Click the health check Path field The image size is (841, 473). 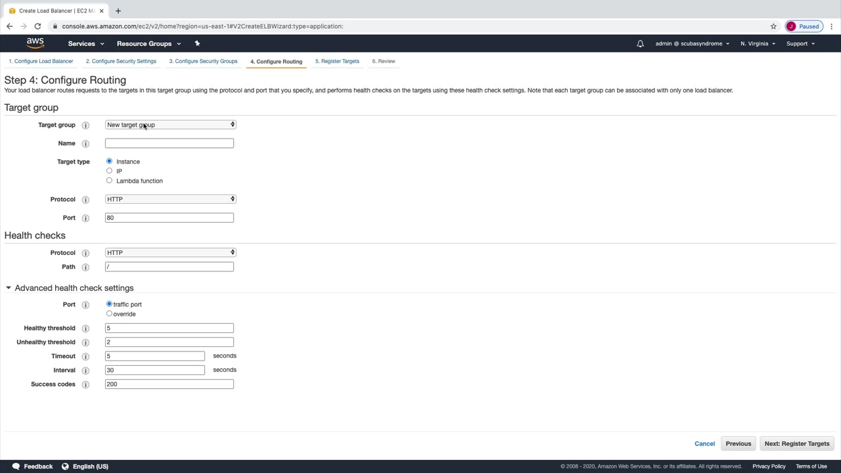[170, 267]
